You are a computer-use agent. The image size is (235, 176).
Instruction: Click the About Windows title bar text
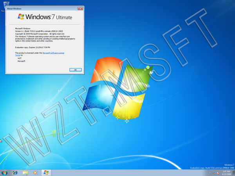(x=14, y=9)
